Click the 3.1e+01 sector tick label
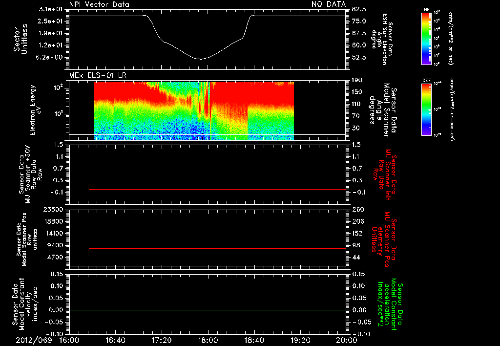500x346 pixels. coord(50,9)
